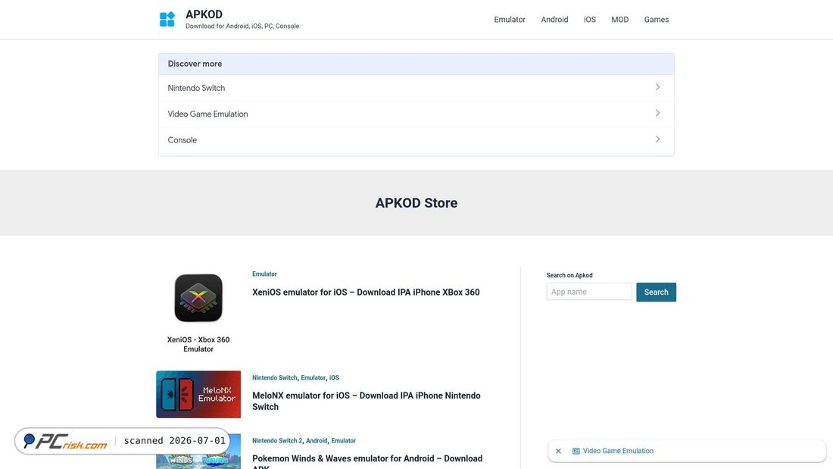
Task: Go to the iOS menu item
Action: [590, 19]
